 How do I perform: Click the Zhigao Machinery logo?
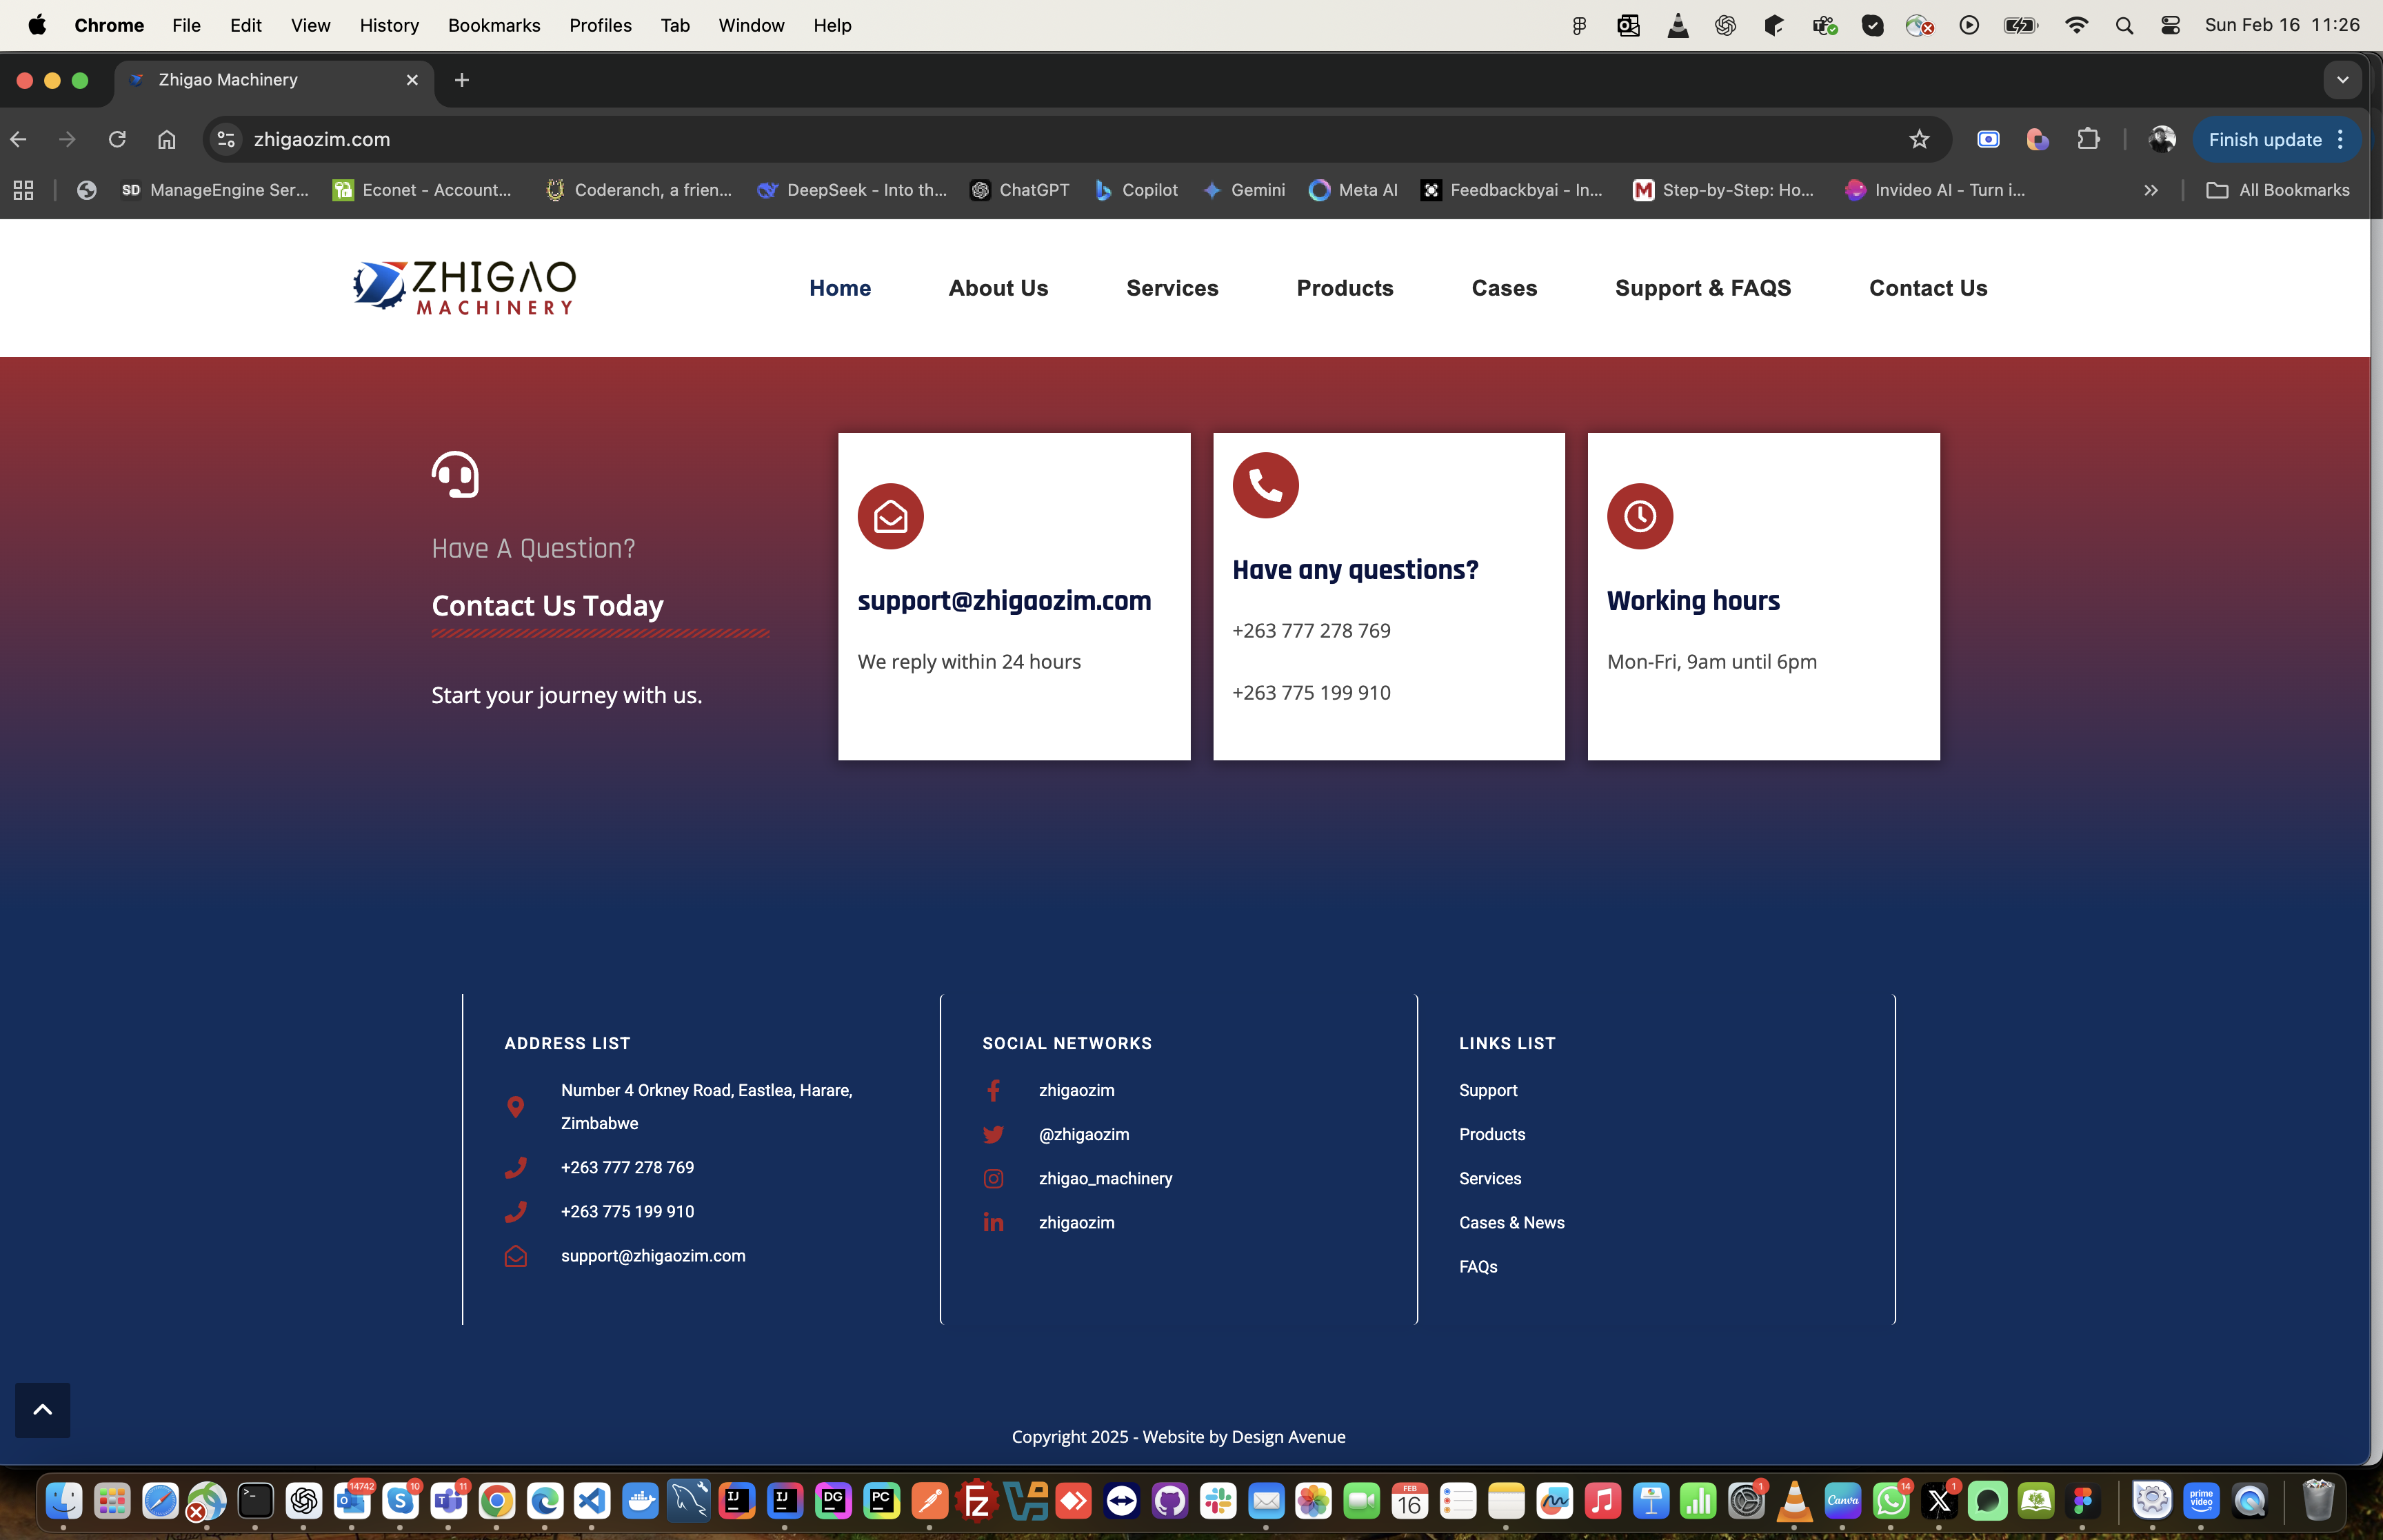point(464,288)
